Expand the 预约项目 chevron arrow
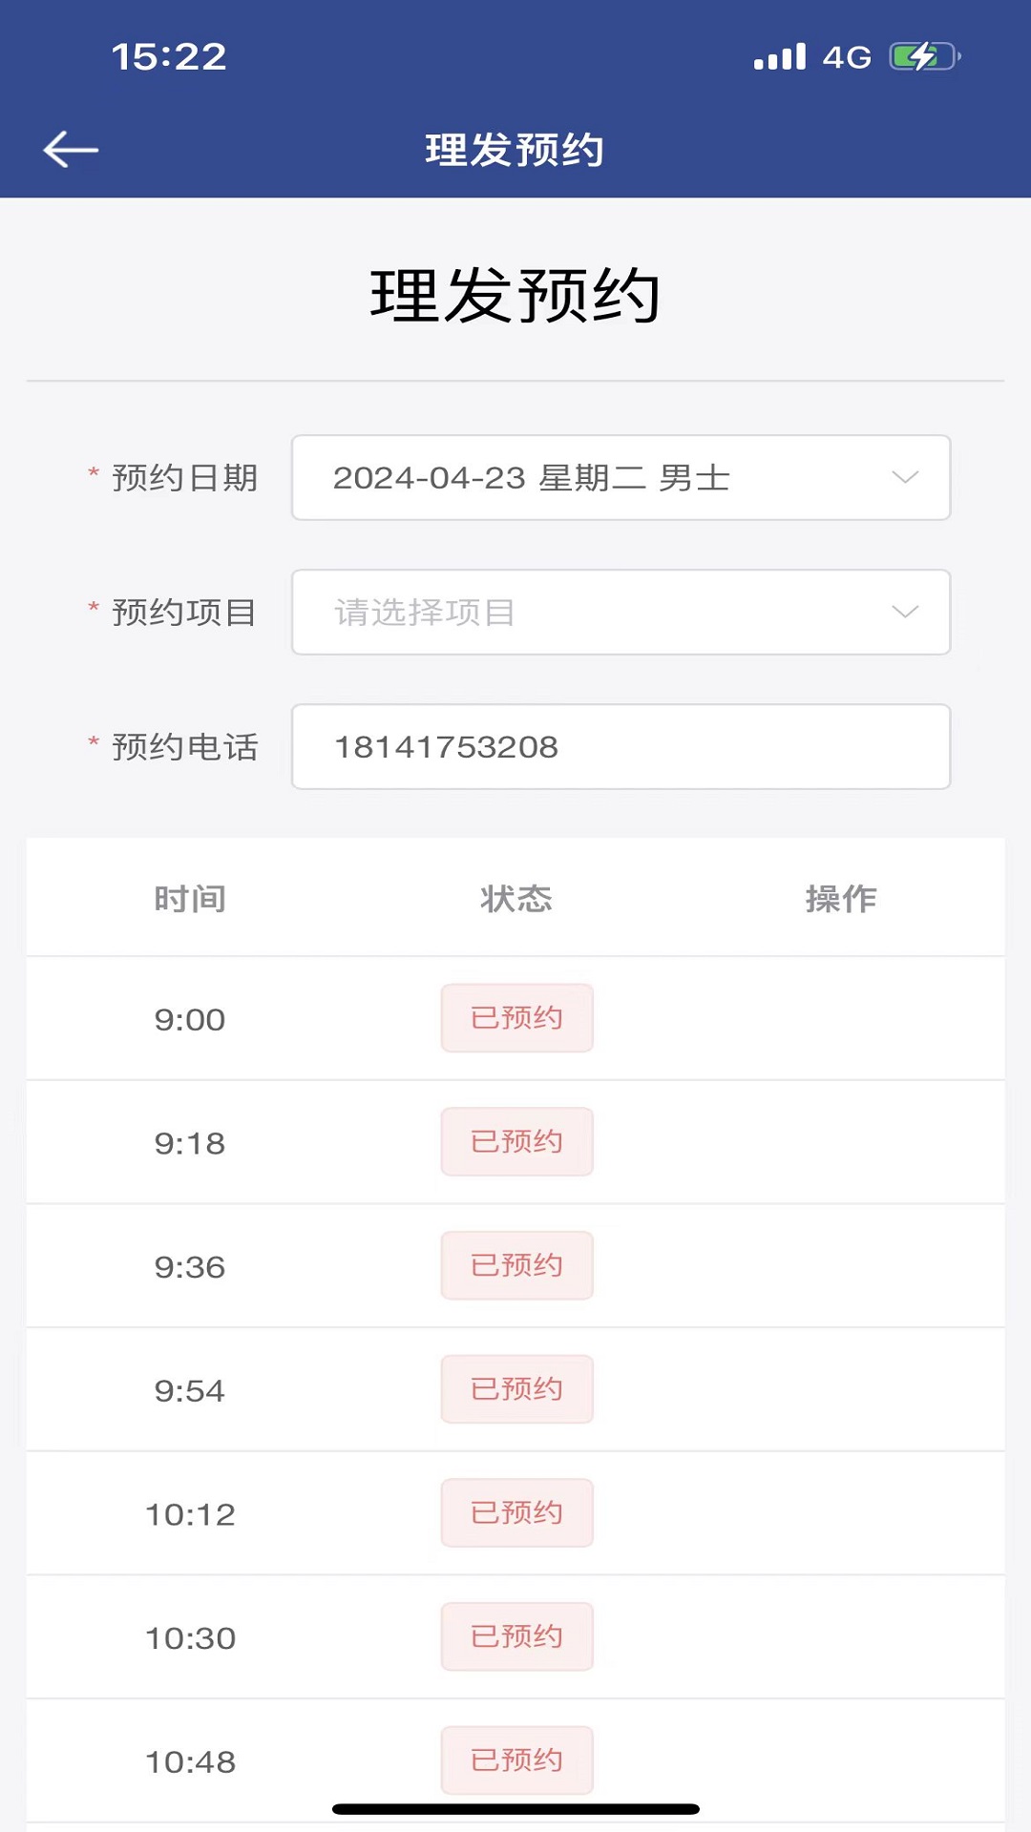1031x1832 pixels. coord(904,612)
